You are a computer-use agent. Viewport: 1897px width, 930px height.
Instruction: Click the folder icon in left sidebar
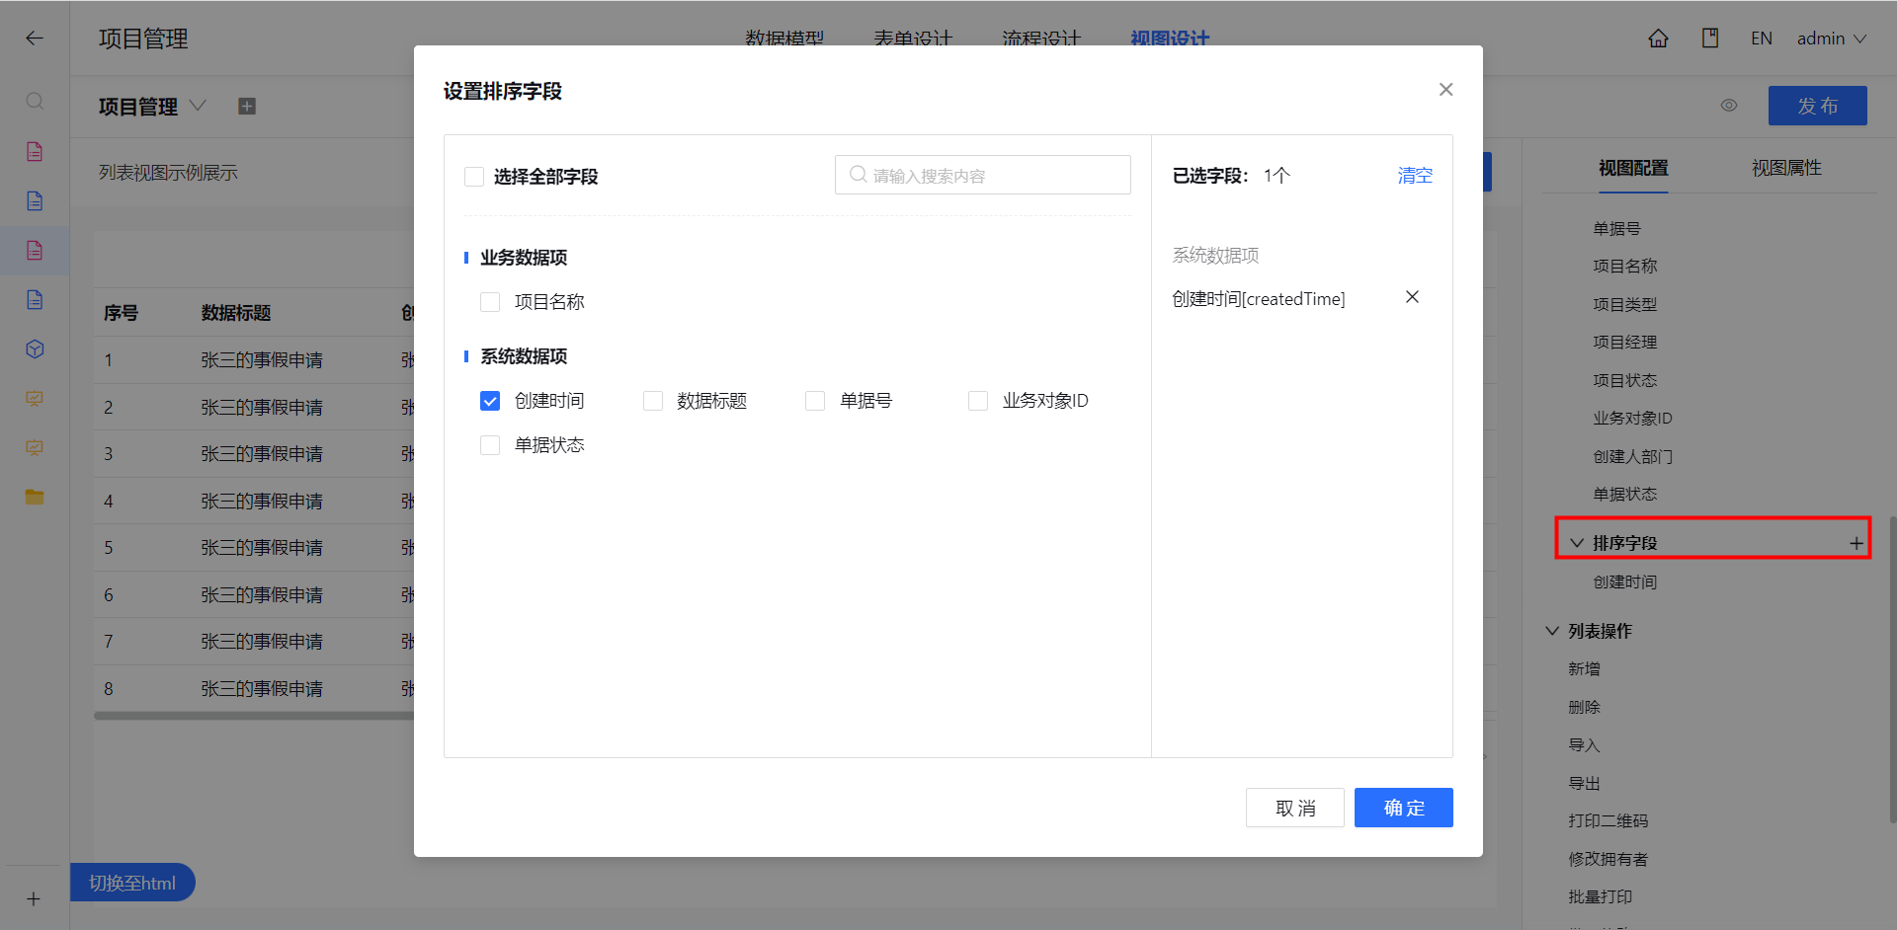pyautogui.click(x=35, y=497)
